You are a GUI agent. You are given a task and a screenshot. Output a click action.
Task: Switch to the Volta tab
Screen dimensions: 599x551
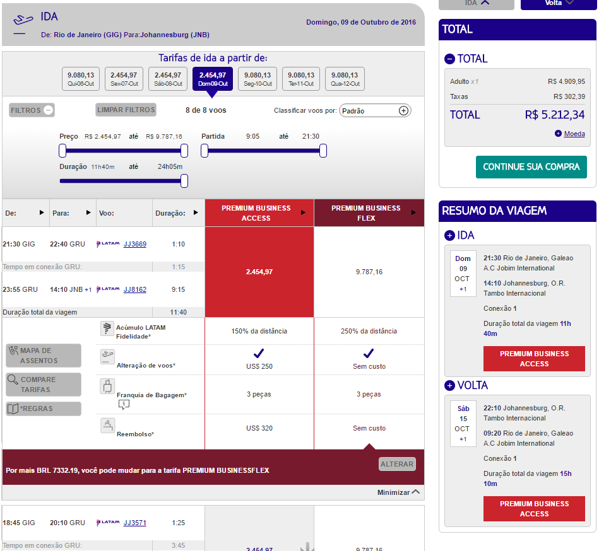coord(558,4)
